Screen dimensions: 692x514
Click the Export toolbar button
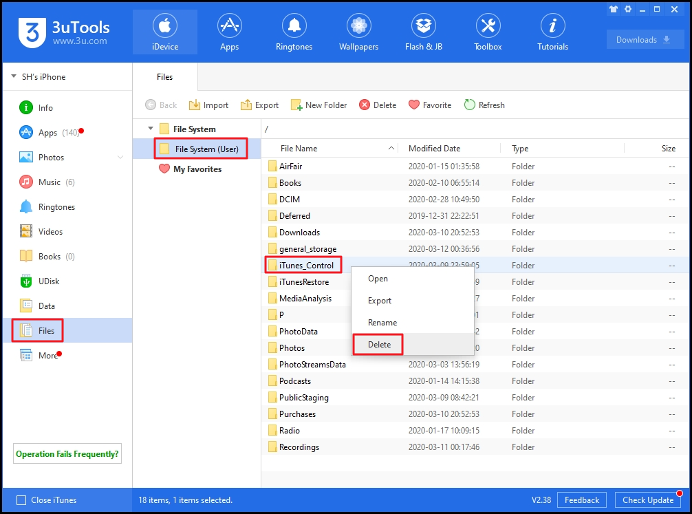[x=259, y=105]
